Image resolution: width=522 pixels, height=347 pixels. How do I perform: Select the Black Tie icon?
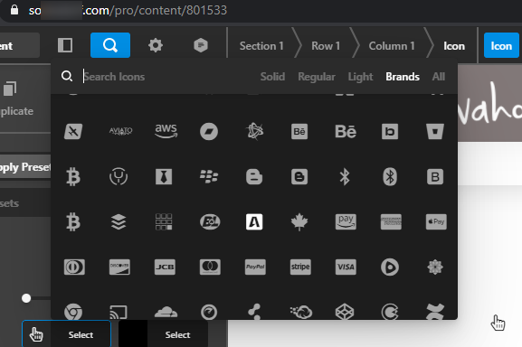click(x=164, y=176)
